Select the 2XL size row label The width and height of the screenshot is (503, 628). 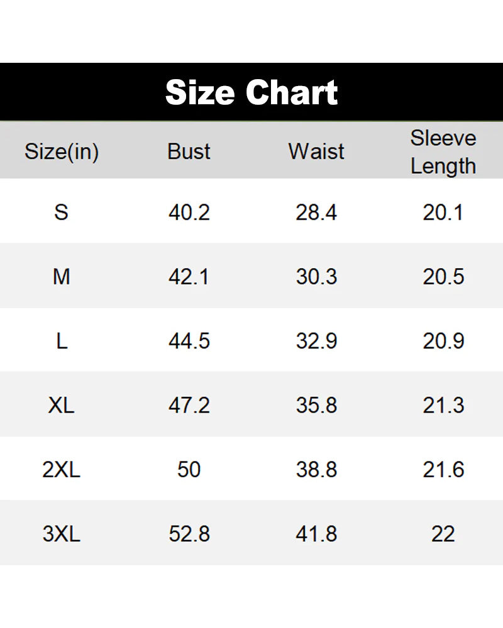click(61, 470)
